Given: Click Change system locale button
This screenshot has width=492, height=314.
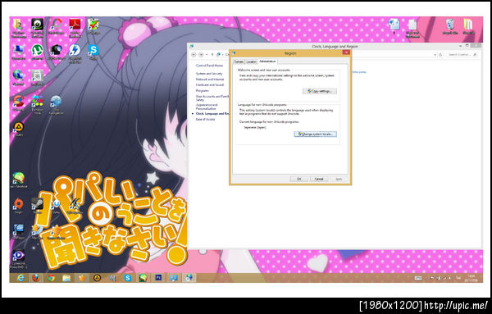Looking at the screenshot, I should (316, 134).
